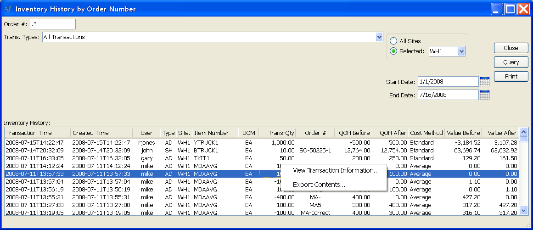Sort by Trans-Qty column header
Screen dimensions: 533x230
[x=278, y=133]
